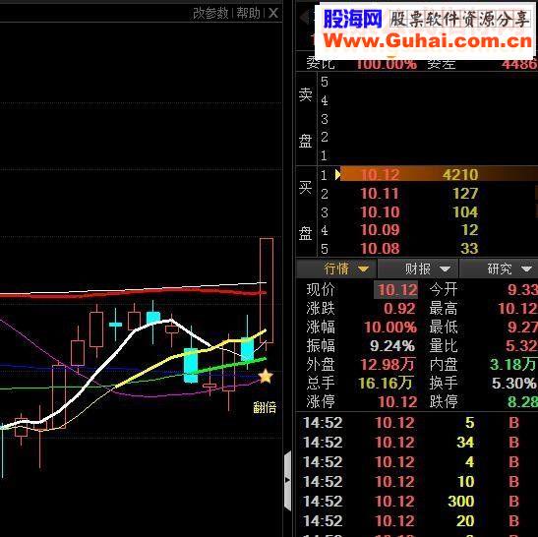Open the 研究 dropdown arrow

tap(526, 269)
